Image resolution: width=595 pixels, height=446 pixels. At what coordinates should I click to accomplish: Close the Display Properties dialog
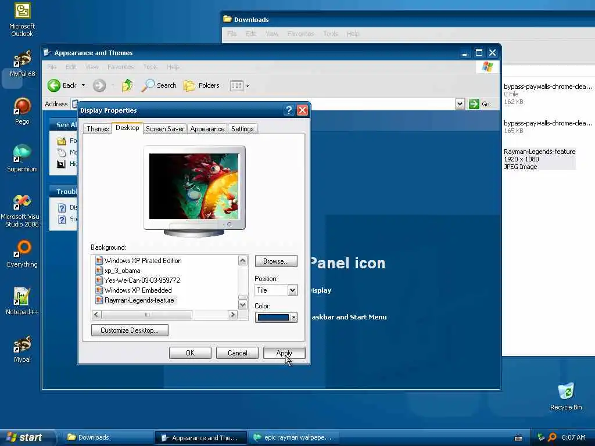[x=302, y=110]
